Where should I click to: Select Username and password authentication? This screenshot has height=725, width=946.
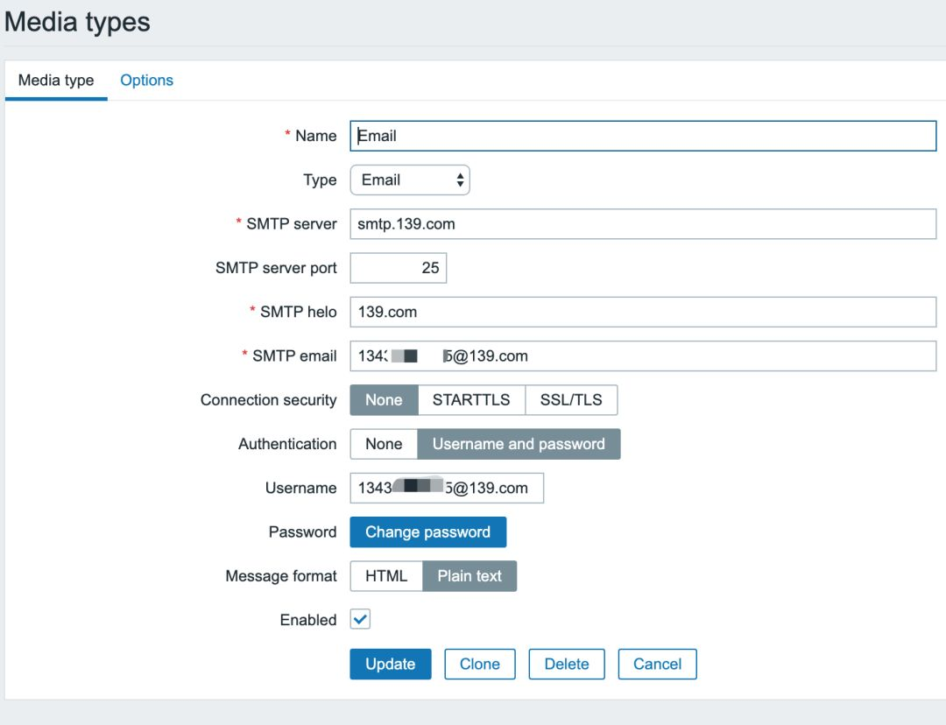(x=519, y=444)
